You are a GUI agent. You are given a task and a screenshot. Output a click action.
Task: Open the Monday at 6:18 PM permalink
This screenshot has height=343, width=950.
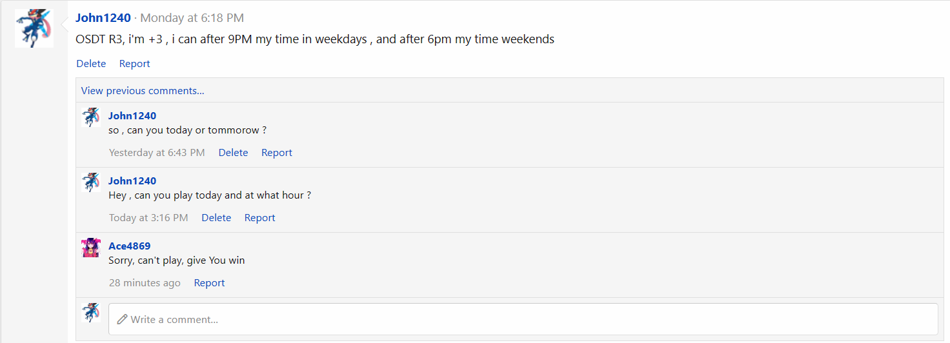pyautogui.click(x=192, y=18)
